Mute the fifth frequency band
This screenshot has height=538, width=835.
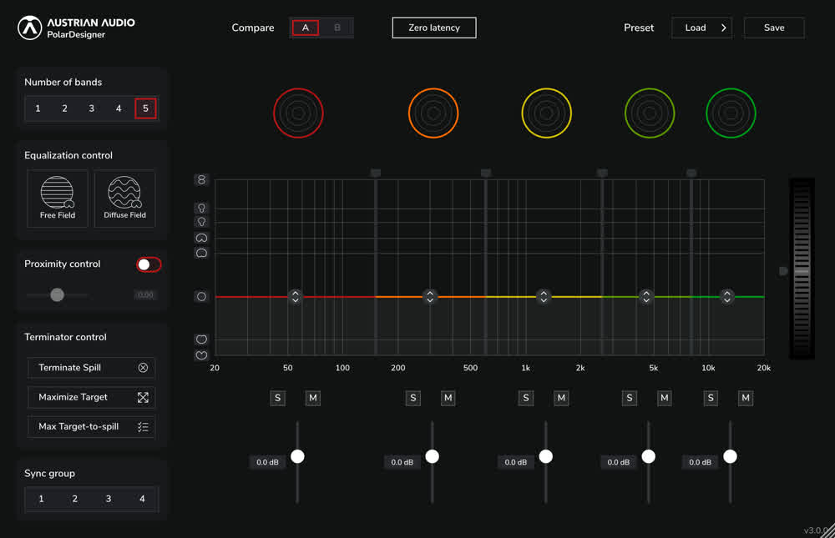tap(746, 398)
